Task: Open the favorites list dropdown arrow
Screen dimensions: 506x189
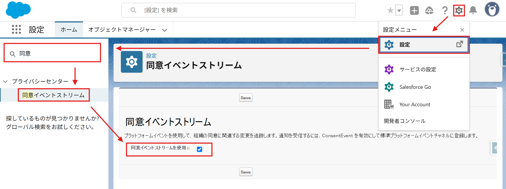Action: coord(399,11)
